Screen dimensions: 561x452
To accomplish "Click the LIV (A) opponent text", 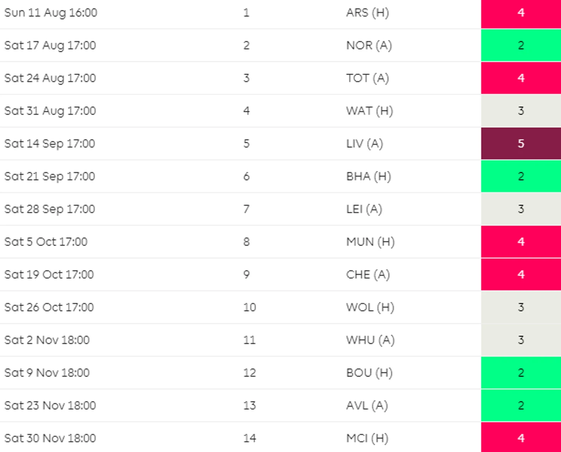I will (364, 144).
